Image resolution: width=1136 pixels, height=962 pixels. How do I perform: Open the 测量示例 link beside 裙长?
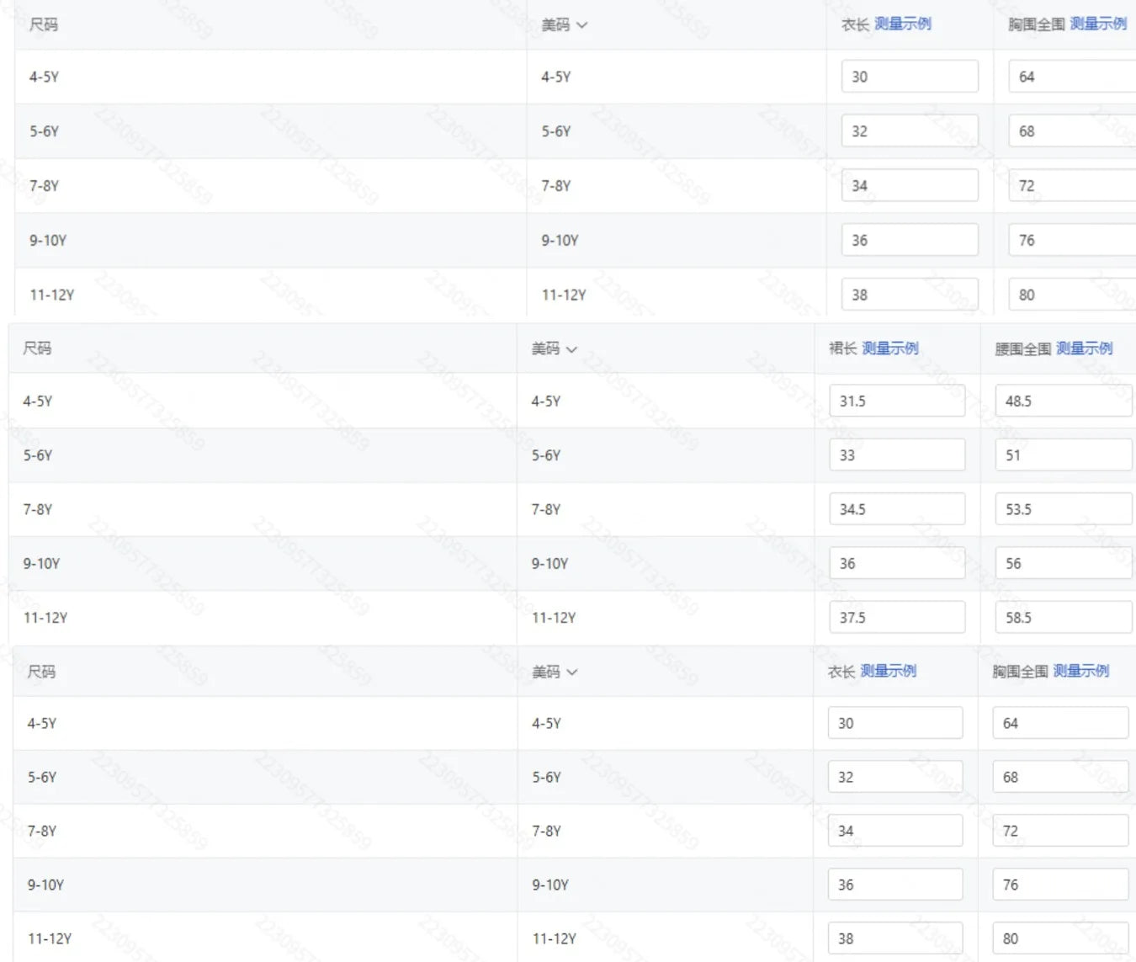point(890,348)
